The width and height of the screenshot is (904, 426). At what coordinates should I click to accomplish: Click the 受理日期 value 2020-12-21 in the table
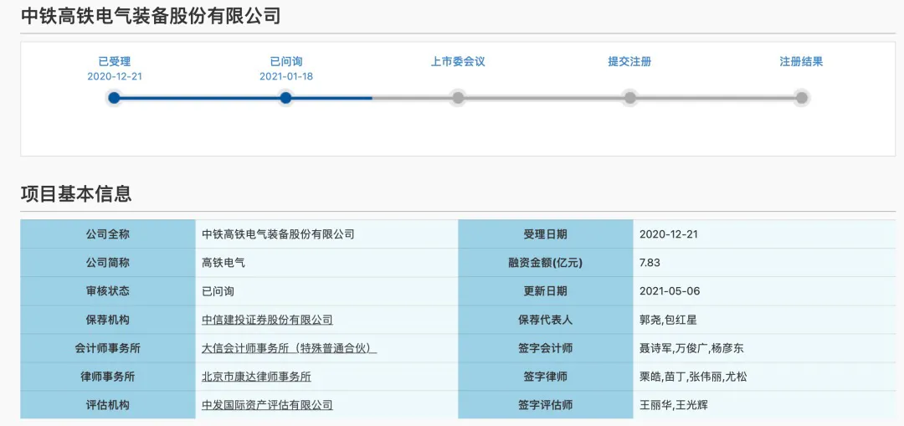click(x=670, y=234)
